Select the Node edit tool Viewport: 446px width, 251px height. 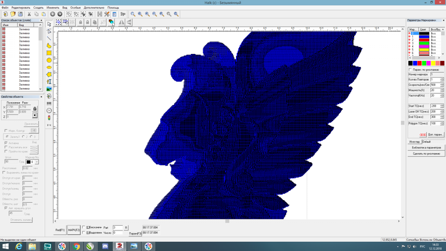[49, 31]
